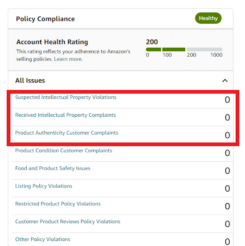245x246 pixels.
Task: Open Suspected Intellectual Property Violations
Action: (x=66, y=97)
